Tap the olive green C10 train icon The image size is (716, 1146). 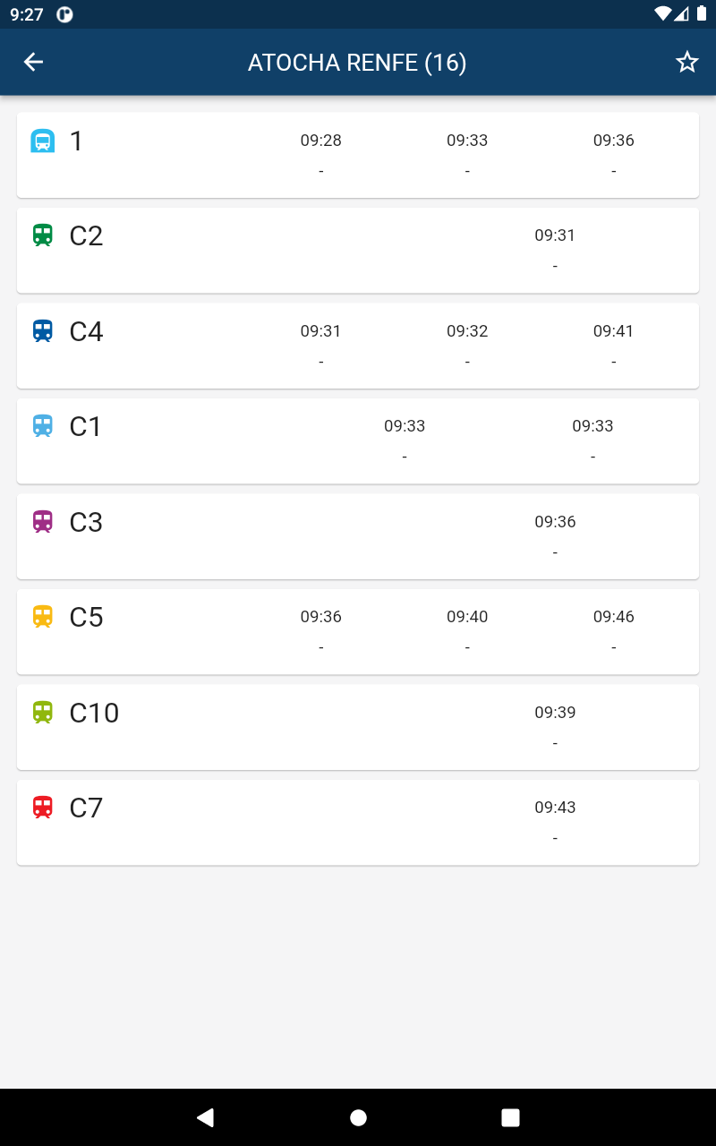pos(43,713)
